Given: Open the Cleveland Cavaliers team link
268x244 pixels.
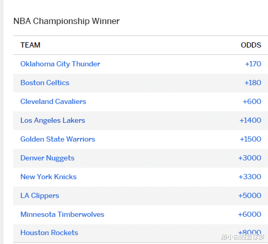Looking at the screenshot, I should (x=53, y=101).
